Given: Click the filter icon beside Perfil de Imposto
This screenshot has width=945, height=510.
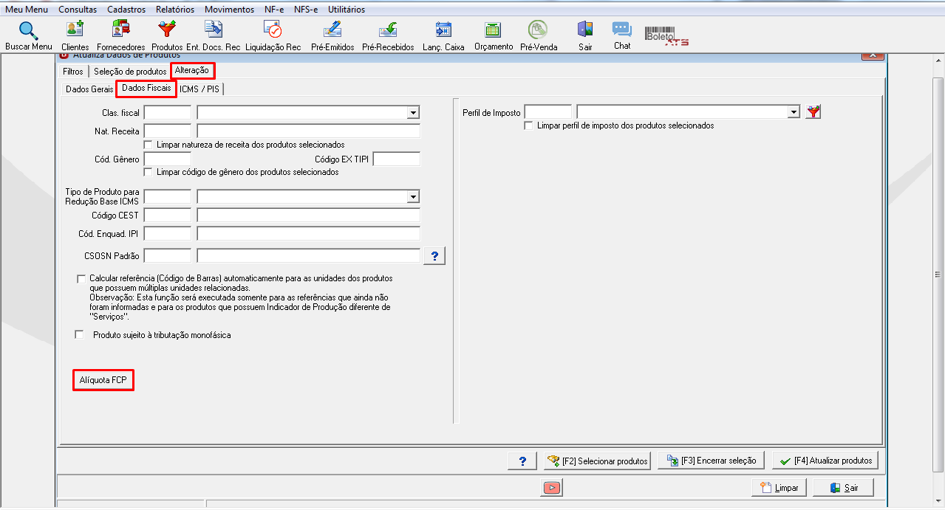Looking at the screenshot, I should tap(813, 112).
